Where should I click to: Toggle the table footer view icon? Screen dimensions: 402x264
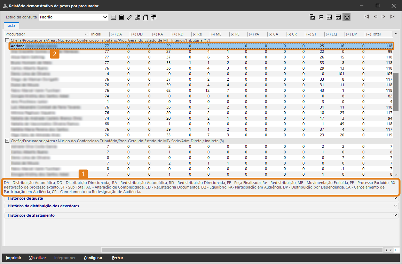[x=338, y=17]
